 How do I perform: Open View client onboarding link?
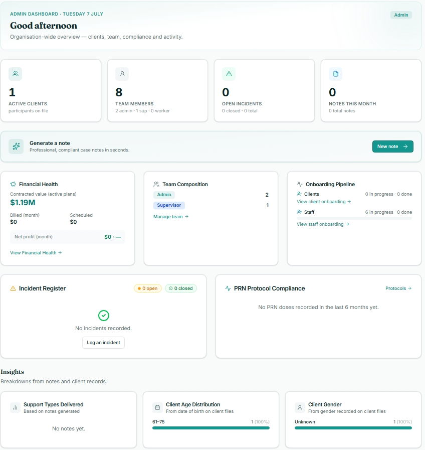[x=324, y=202]
